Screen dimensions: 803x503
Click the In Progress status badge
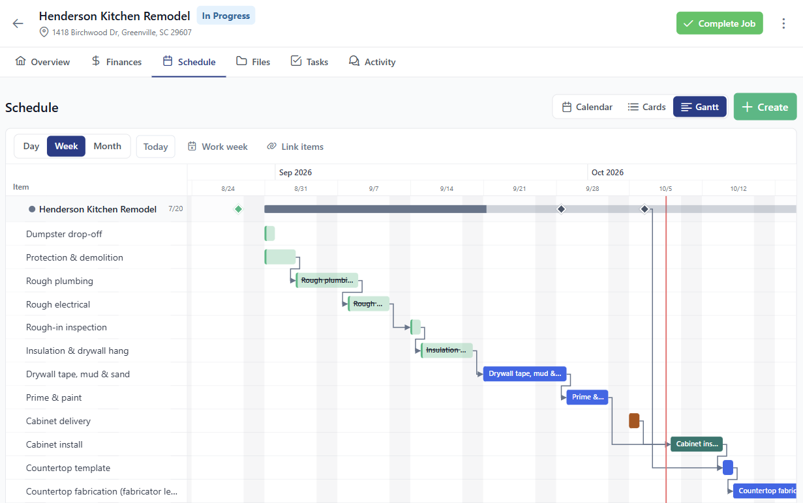coord(226,16)
